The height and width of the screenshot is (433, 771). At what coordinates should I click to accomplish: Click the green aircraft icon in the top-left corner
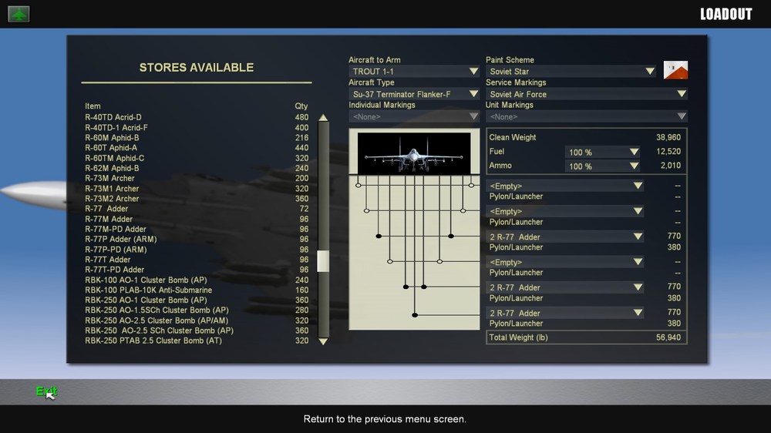(19, 14)
